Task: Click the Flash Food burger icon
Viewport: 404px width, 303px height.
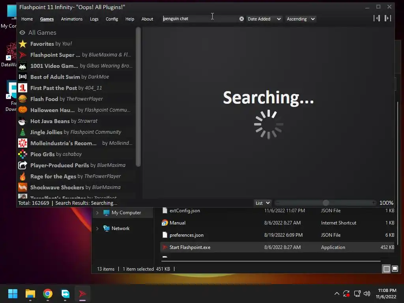Action: click(22, 99)
